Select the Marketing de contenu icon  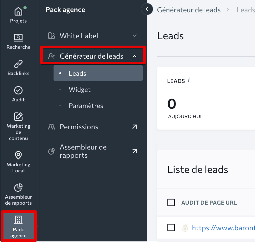[18, 117]
